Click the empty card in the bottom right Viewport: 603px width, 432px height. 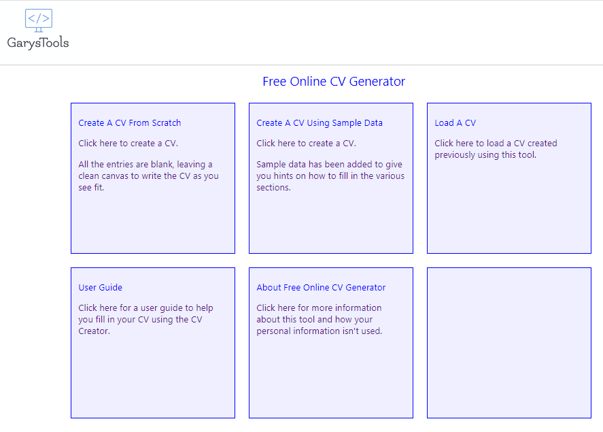pyautogui.click(x=509, y=343)
